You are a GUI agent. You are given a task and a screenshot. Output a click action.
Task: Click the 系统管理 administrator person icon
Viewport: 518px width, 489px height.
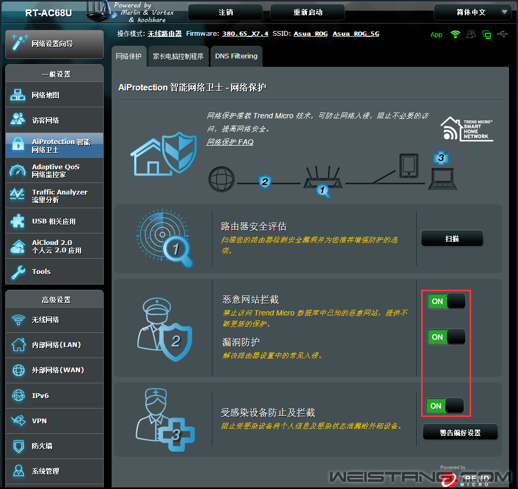[18, 471]
